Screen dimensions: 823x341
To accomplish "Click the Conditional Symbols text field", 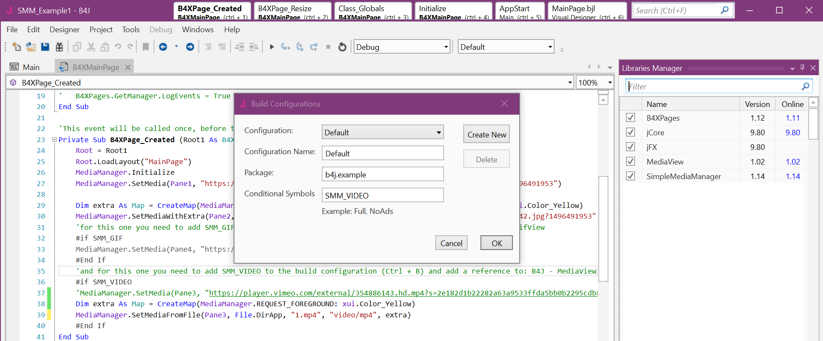I will 382,195.
